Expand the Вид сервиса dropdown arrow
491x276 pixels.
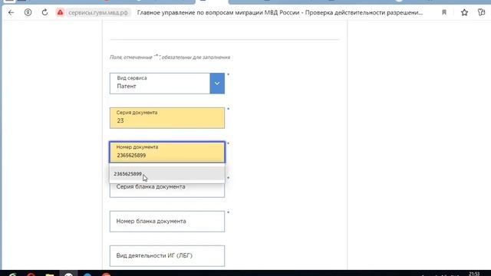tap(217, 84)
